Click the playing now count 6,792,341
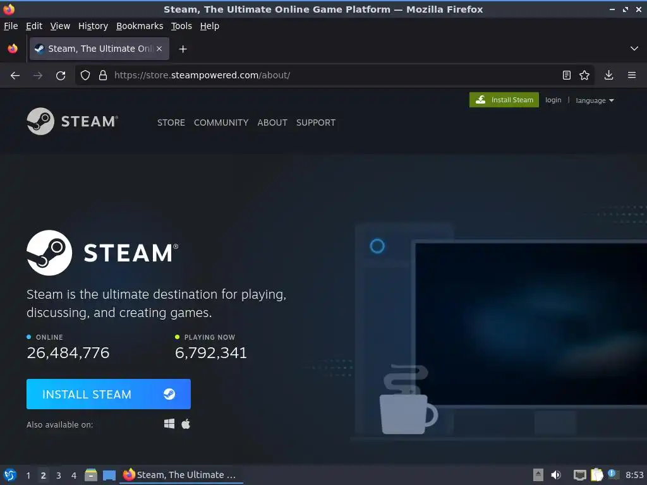 coord(211,352)
